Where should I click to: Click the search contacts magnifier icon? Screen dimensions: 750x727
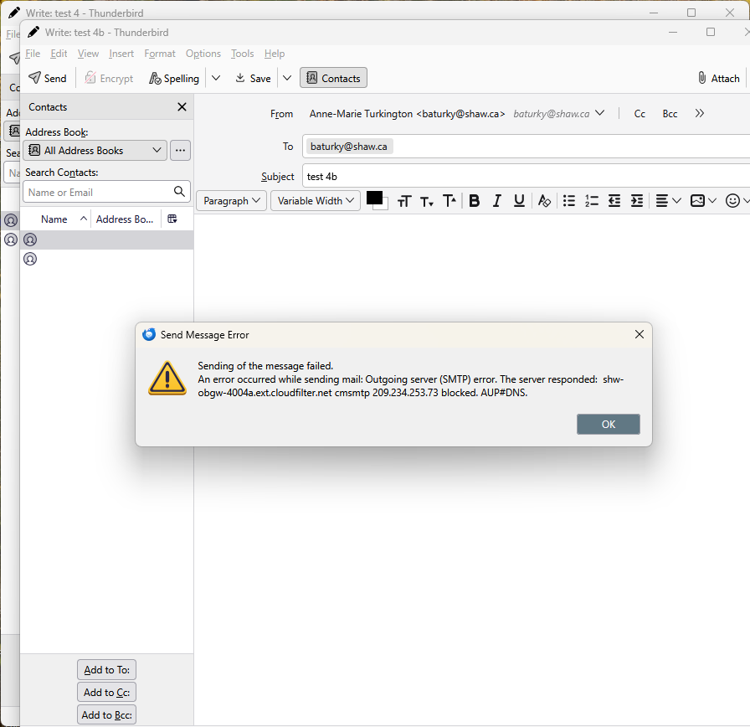[179, 192]
